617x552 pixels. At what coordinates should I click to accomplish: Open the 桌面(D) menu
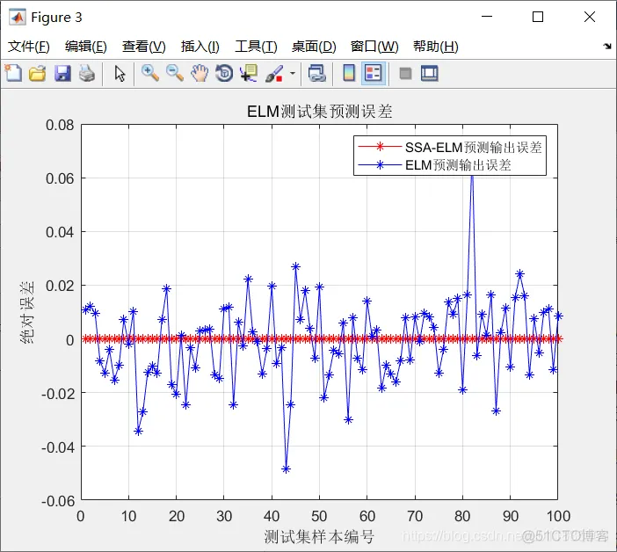(x=314, y=47)
